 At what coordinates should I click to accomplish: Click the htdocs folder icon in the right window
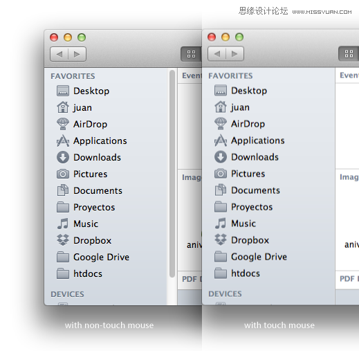pos(221,273)
